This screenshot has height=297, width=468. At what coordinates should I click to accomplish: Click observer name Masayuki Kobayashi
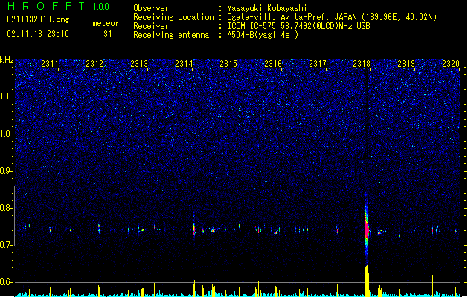coord(267,8)
